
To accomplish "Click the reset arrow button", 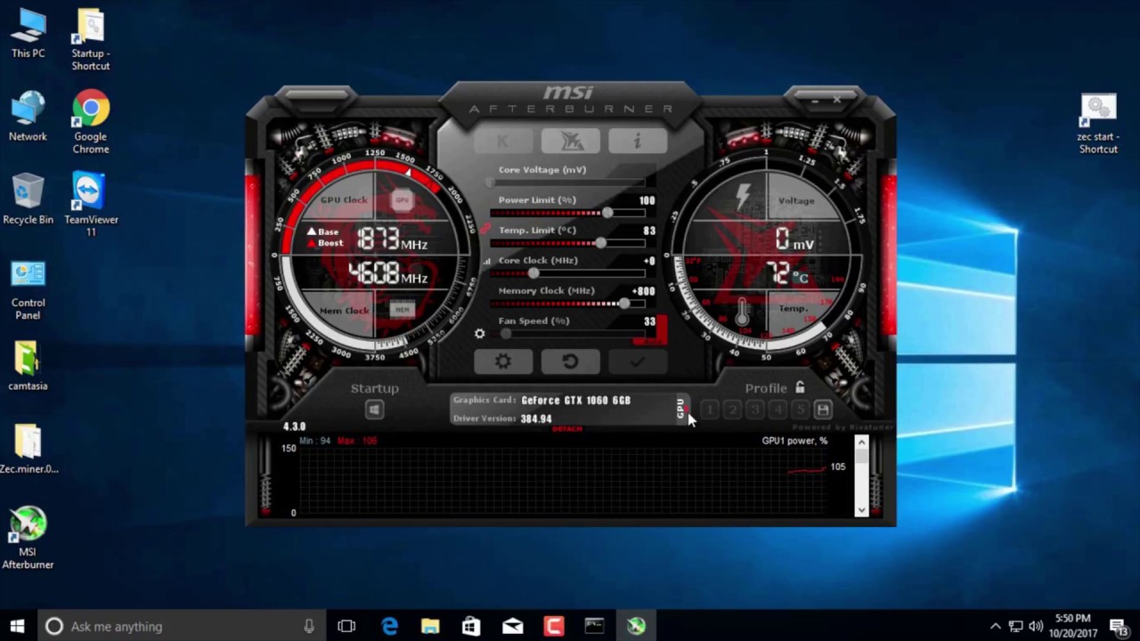I will tap(570, 361).
